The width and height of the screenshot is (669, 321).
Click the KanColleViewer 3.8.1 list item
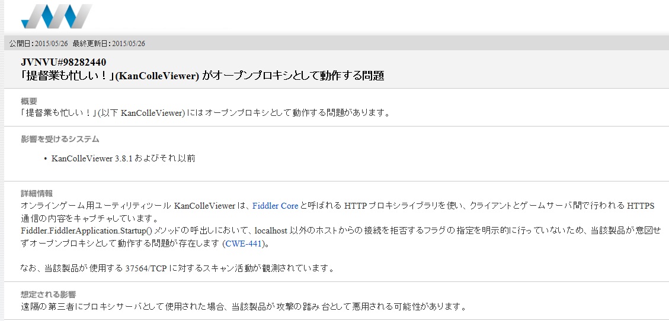point(123,158)
